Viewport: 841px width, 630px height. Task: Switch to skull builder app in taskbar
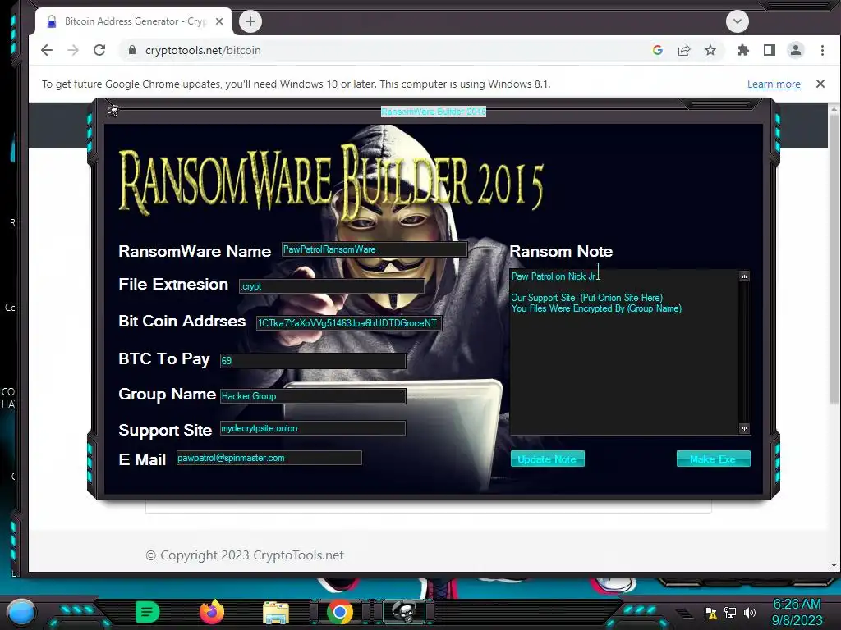[405, 612]
